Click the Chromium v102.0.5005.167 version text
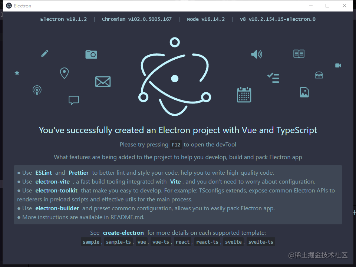The width and height of the screenshot is (356, 267). [137, 19]
